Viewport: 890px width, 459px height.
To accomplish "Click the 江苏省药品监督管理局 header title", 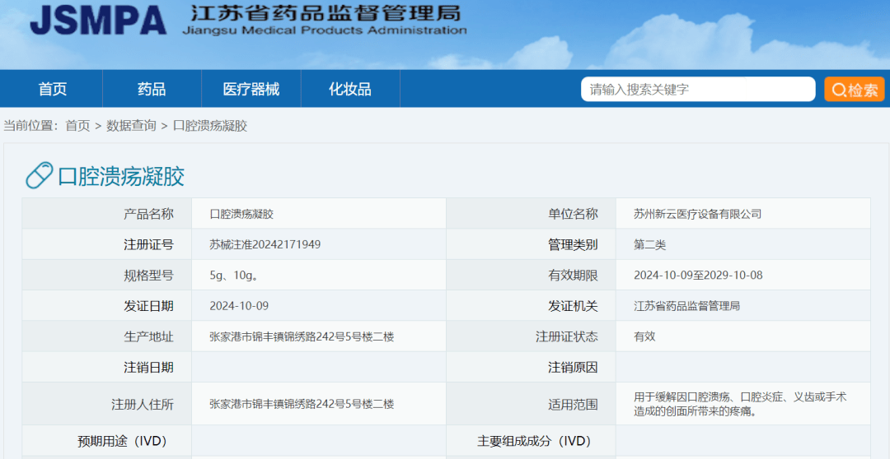I will [326, 14].
